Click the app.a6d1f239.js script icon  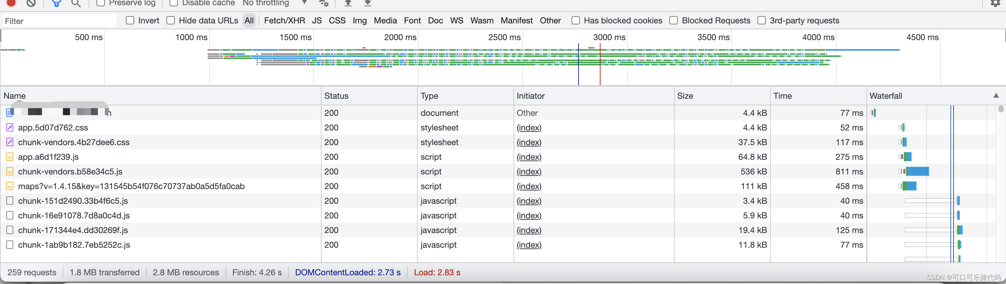[x=10, y=157]
